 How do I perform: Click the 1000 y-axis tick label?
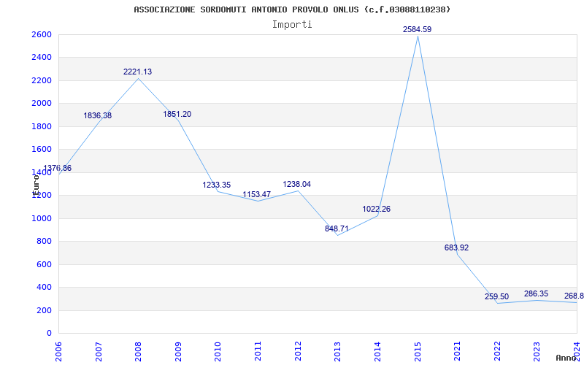pos(41,218)
